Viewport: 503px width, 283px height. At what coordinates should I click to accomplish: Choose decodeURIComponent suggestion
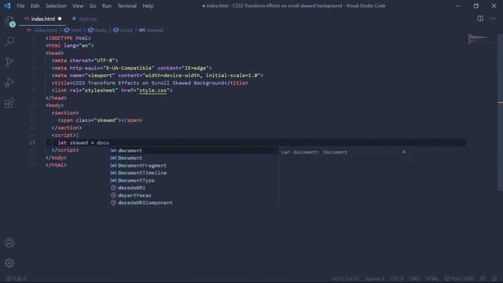(x=194, y=203)
